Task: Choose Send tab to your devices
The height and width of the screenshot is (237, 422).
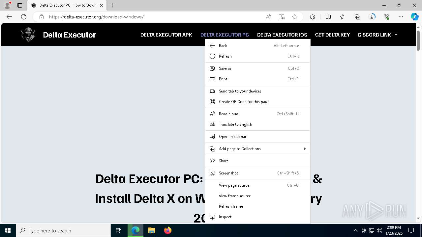Action: 257,91
